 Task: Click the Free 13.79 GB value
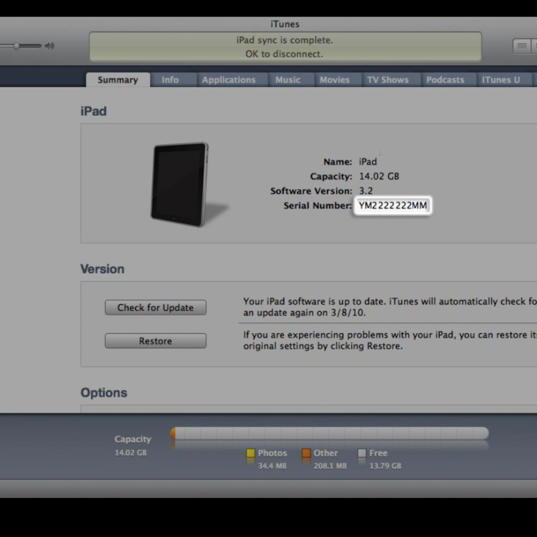click(x=385, y=466)
